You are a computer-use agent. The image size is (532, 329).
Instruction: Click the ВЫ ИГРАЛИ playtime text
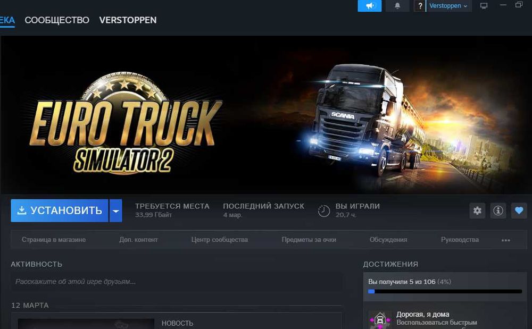click(x=358, y=210)
